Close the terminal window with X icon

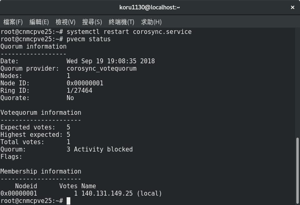[x=293, y=7]
